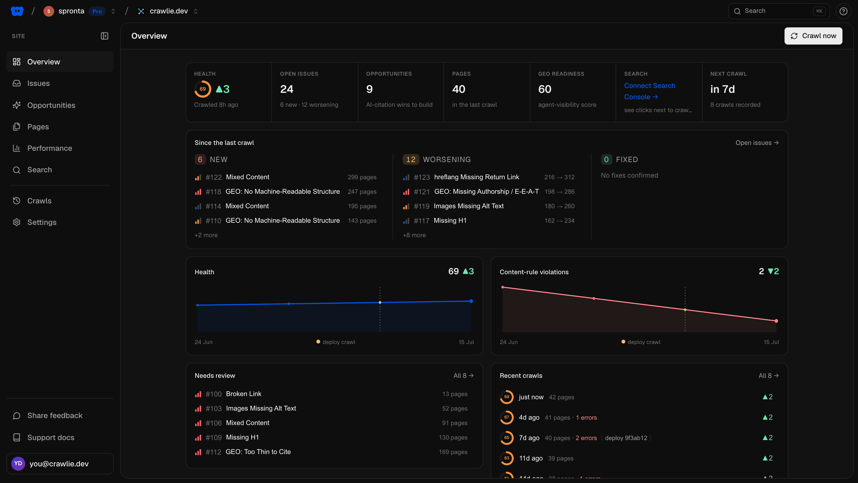Go to Issues in sidebar
This screenshot has height=483, width=858.
(x=60, y=83)
